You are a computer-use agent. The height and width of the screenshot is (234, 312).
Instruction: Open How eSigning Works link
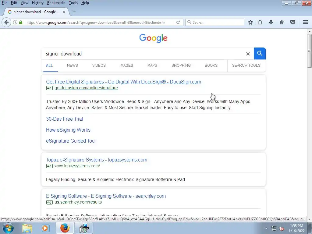68,130
